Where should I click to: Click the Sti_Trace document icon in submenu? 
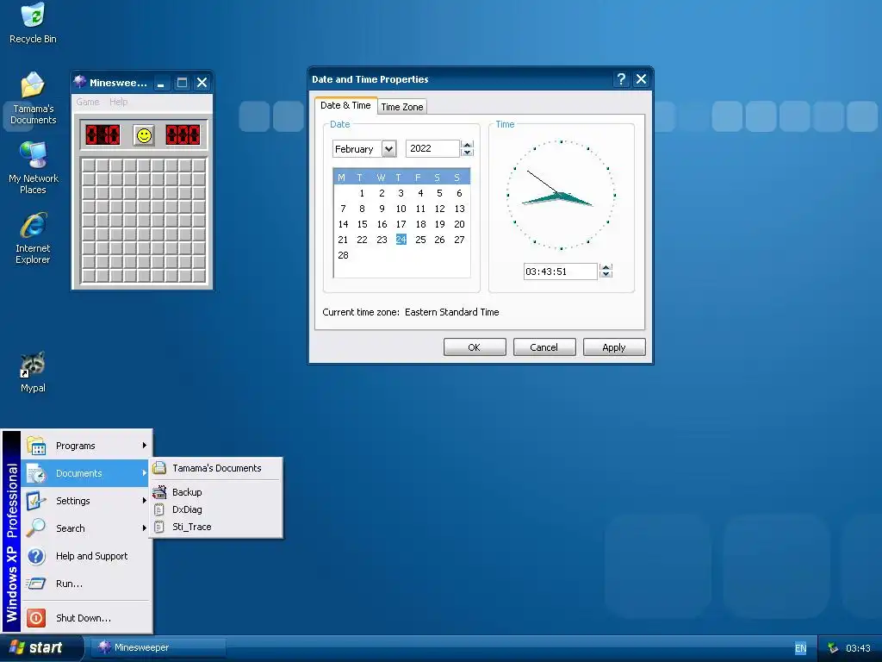coord(159,527)
